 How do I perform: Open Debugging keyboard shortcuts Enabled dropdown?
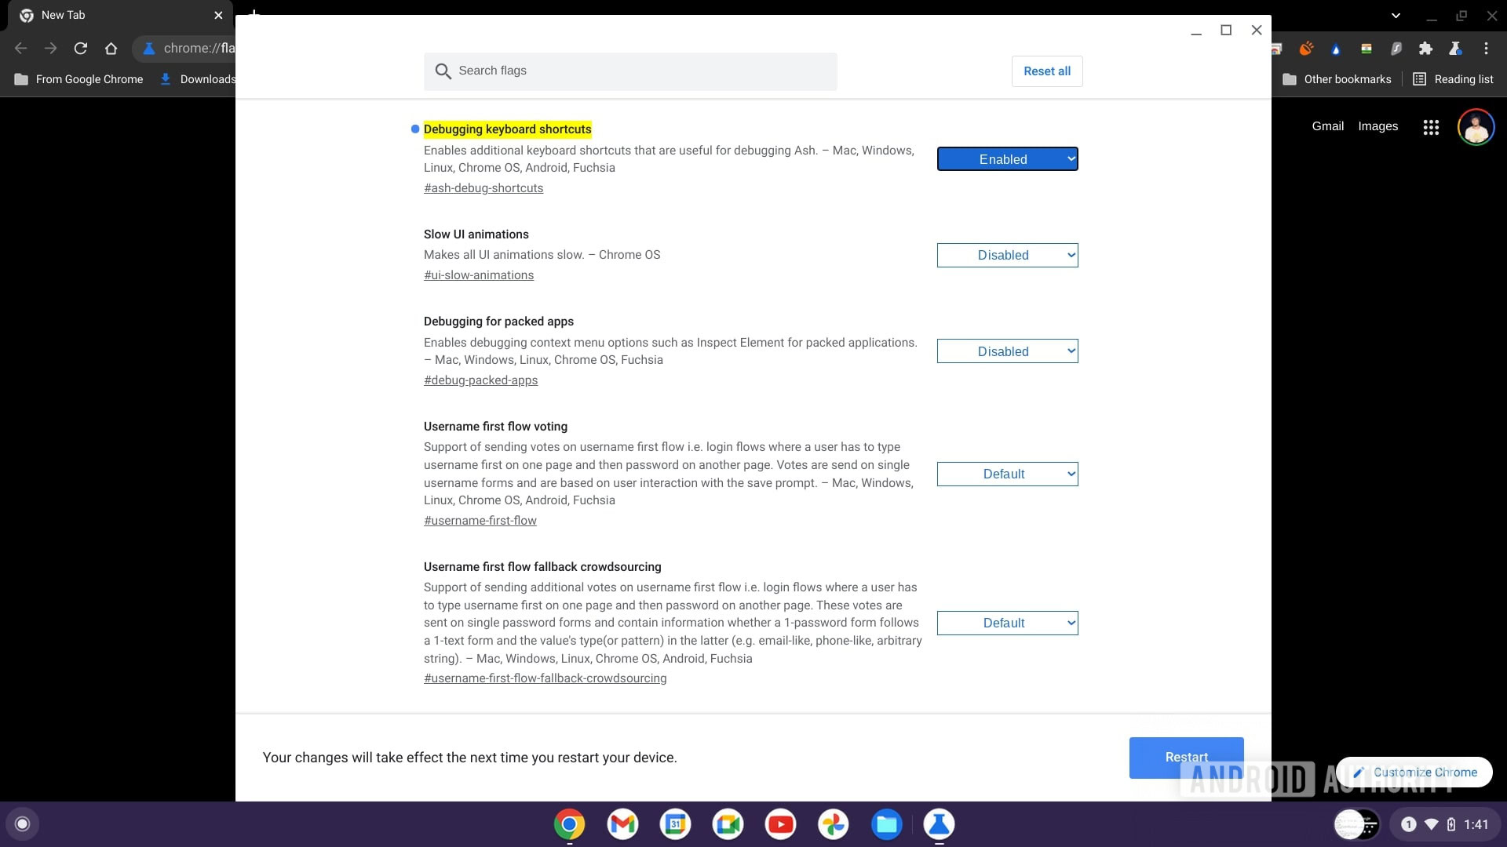point(1007,159)
